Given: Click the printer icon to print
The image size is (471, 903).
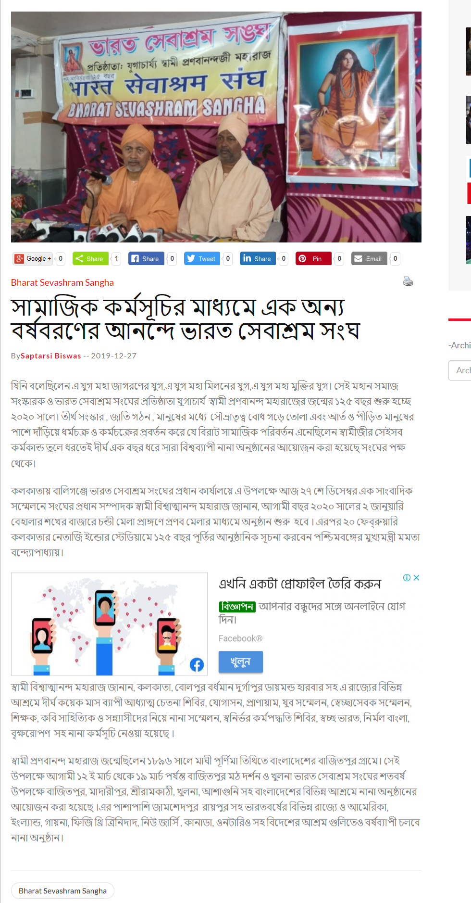Looking at the screenshot, I should [408, 281].
